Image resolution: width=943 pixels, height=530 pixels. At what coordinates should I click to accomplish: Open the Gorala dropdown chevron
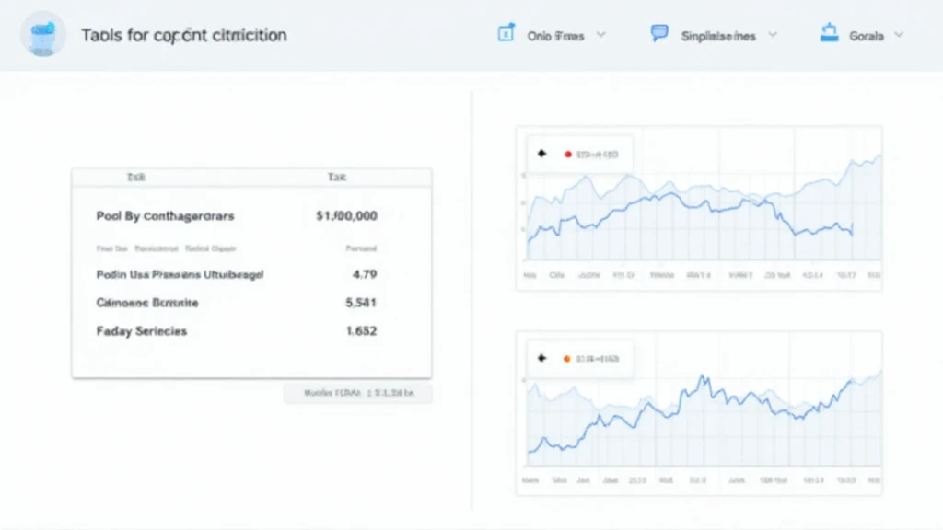(899, 35)
